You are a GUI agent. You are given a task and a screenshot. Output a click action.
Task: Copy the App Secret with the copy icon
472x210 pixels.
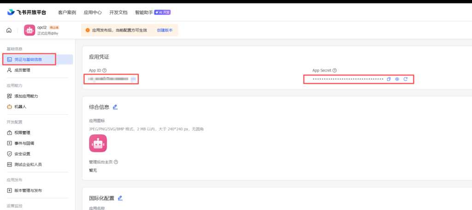[x=389, y=79]
